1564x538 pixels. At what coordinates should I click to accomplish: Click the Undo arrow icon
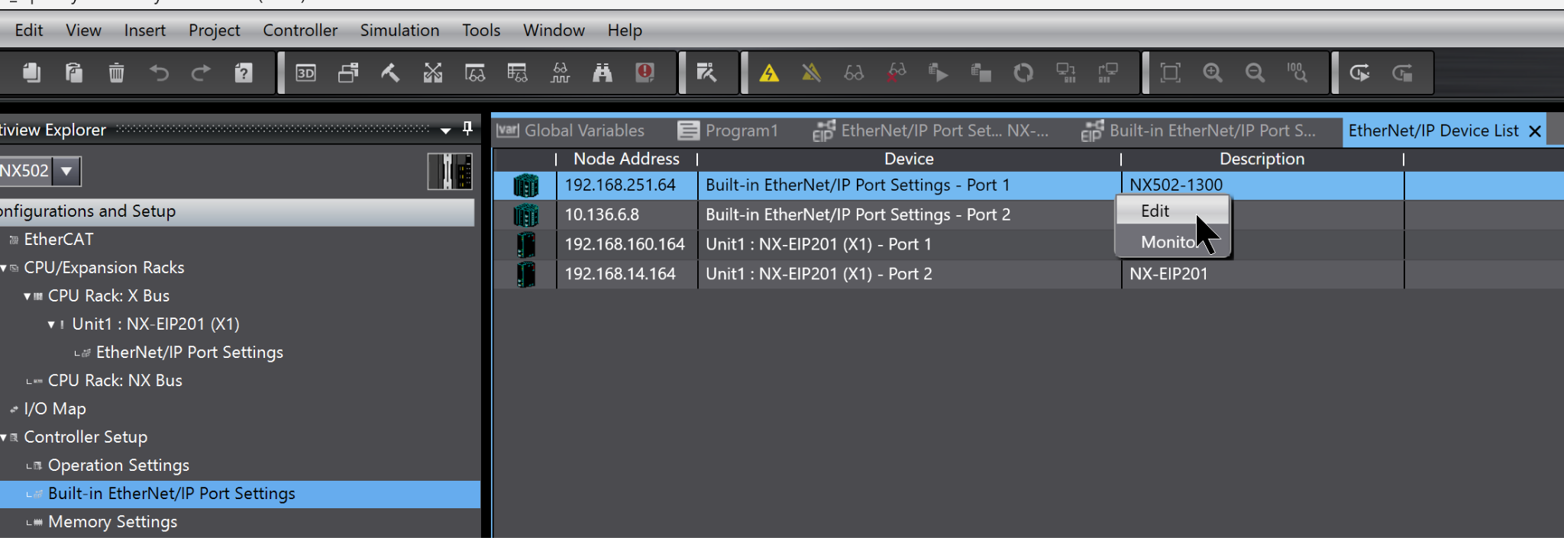(159, 73)
